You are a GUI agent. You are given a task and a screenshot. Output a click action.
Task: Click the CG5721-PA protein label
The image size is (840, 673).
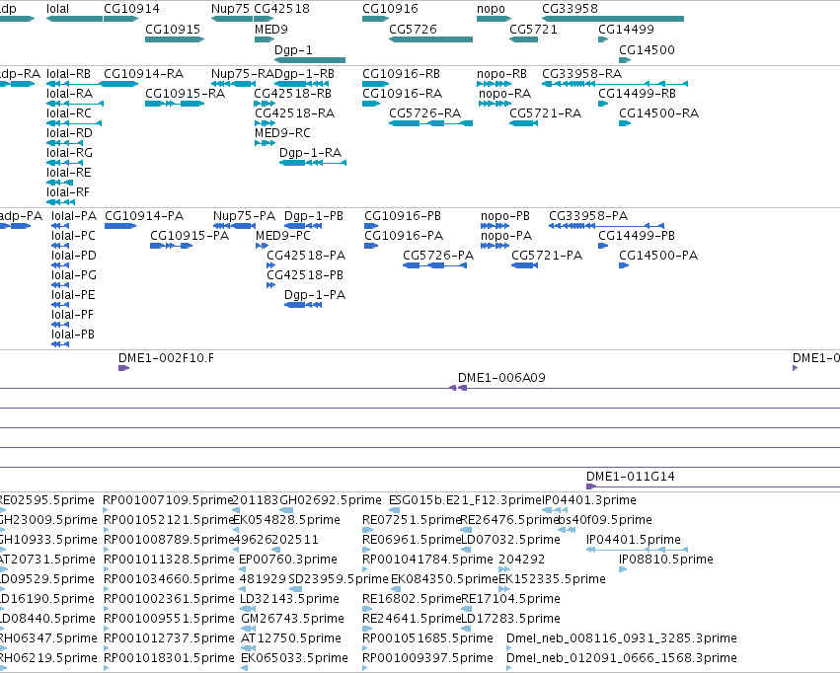547,256
